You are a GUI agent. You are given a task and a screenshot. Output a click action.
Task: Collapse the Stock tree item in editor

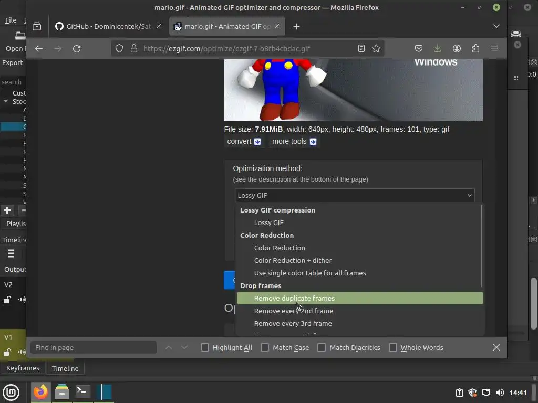tap(6, 101)
